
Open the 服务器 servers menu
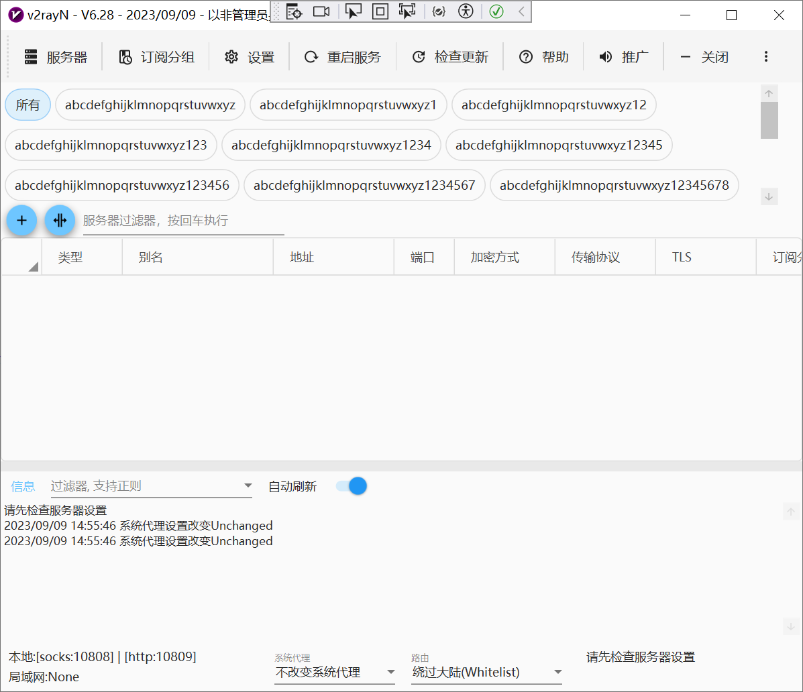[x=56, y=57]
